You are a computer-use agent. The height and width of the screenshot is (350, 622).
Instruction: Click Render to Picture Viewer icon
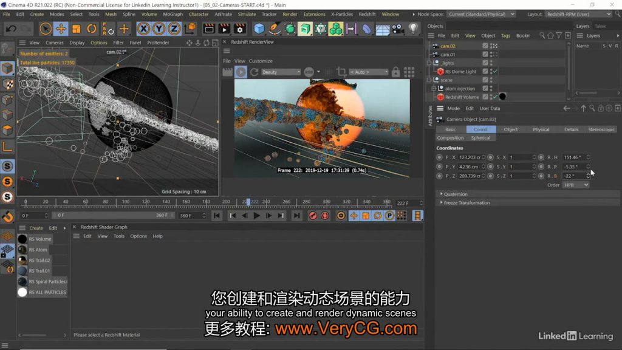[x=224, y=29]
